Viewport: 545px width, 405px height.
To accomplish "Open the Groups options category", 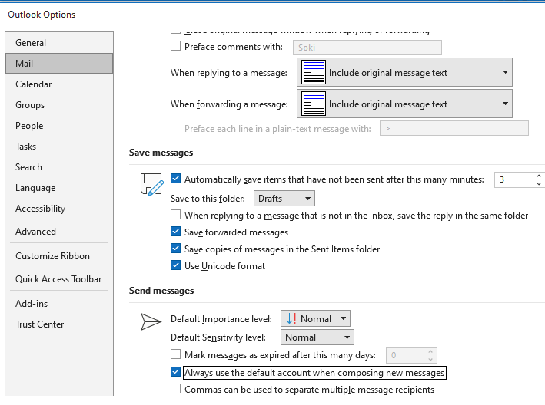I will (59, 105).
